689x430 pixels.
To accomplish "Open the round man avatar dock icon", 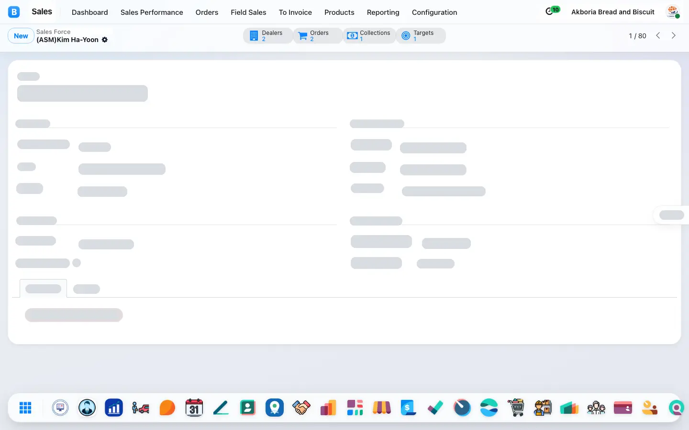I will tap(87, 408).
